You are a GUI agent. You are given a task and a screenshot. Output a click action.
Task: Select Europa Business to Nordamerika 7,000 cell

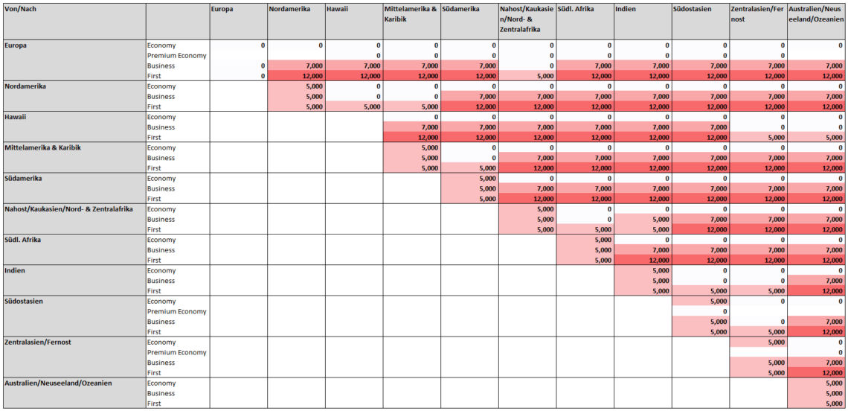[x=295, y=66]
